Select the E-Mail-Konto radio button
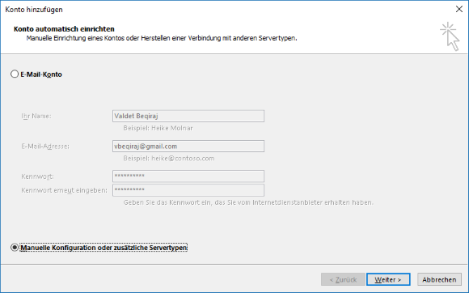The height and width of the screenshot is (293, 469). [x=15, y=74]
